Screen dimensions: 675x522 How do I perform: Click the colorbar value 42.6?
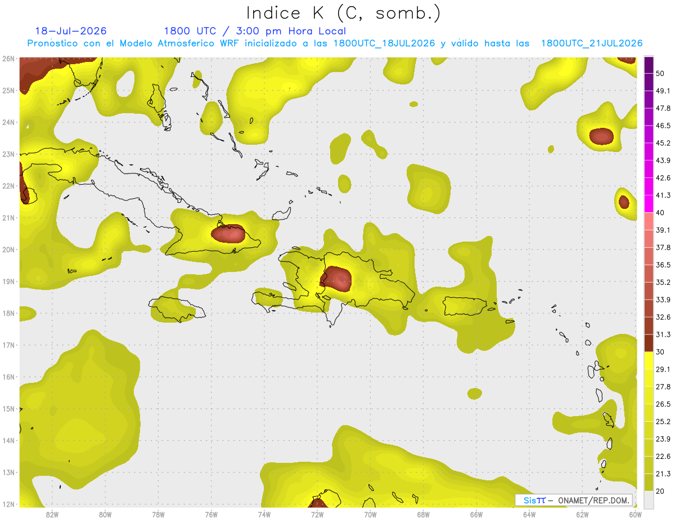pyautogui.click(x=663, y=178)
